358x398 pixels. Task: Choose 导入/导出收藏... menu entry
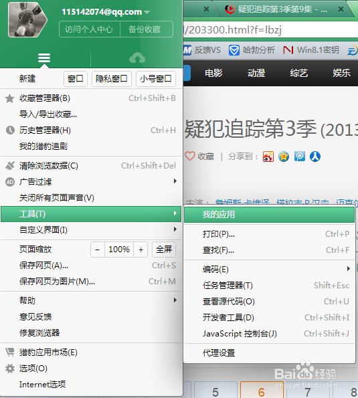91,114
